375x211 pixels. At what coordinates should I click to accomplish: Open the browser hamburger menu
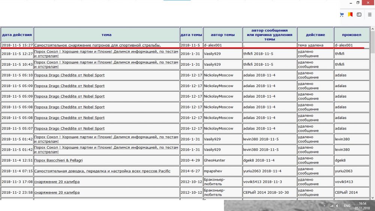click(369, 15)
